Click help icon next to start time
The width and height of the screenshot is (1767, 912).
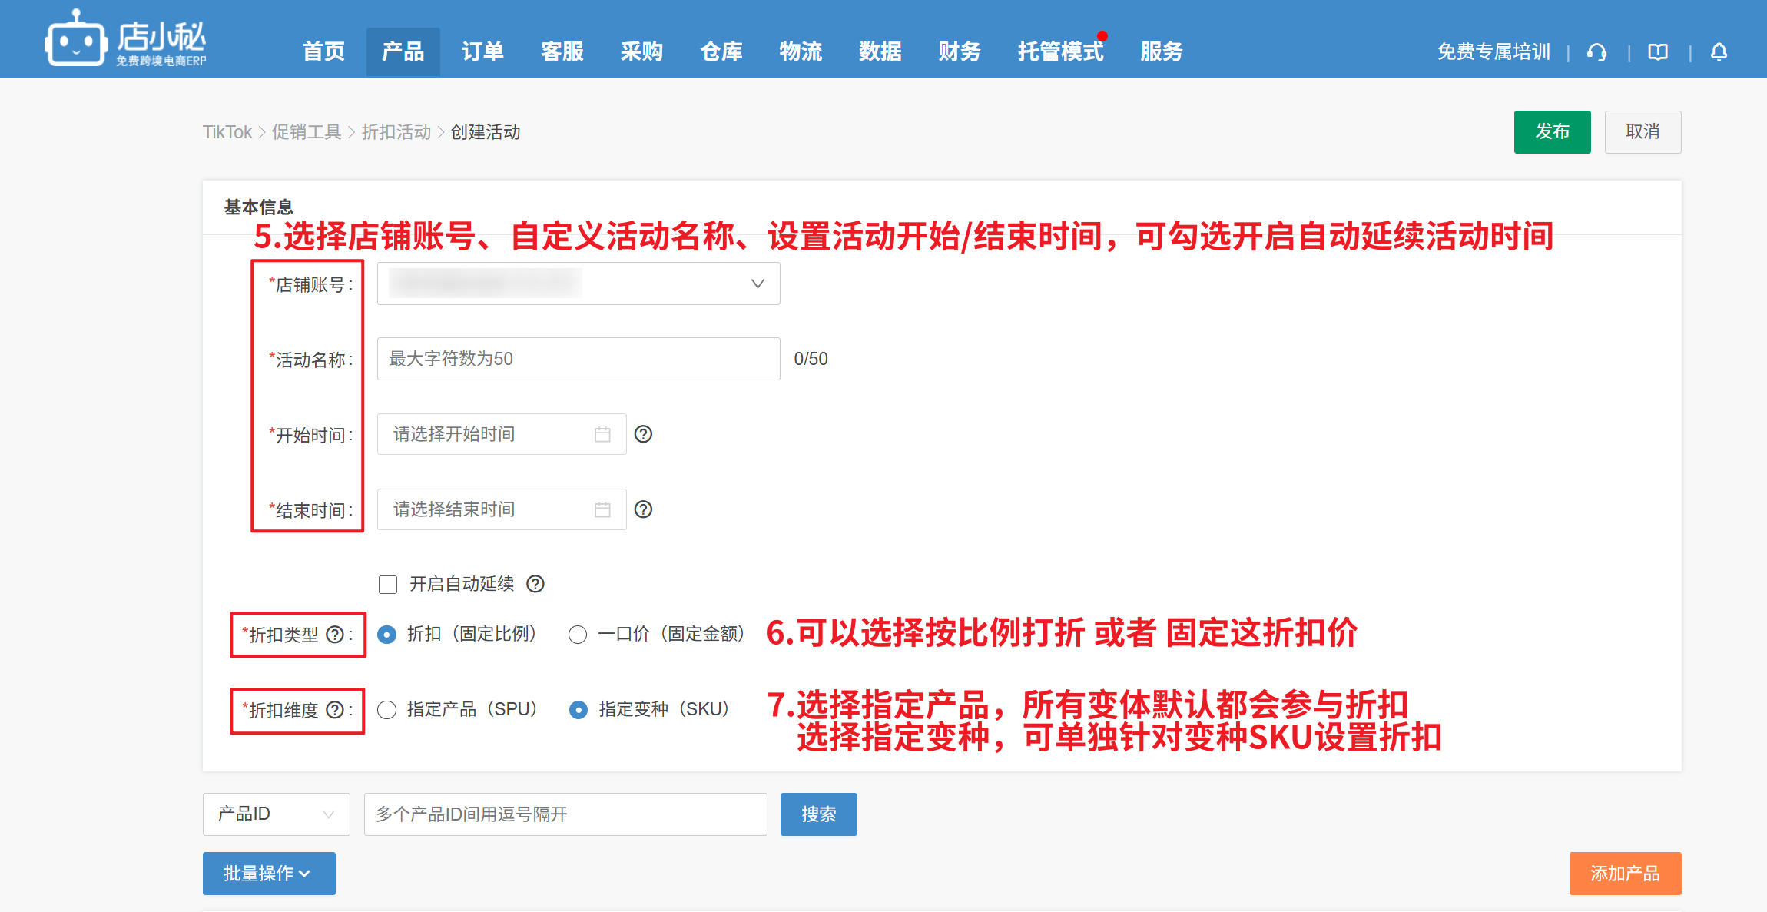[x=643, y=434]
